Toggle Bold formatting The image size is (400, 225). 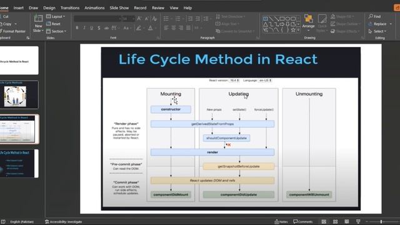[77, 27]
